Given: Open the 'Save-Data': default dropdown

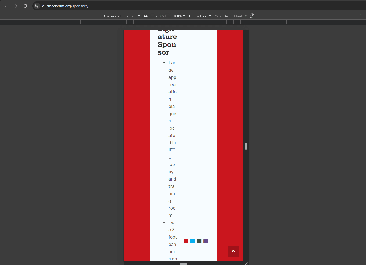Looking at the screenshot, I should pos(231,16).
